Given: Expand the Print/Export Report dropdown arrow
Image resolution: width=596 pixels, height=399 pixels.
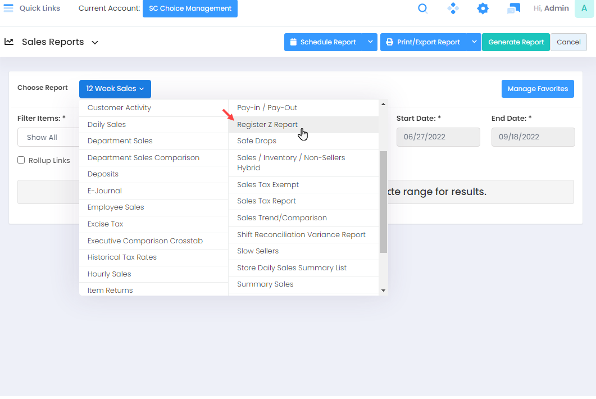Looking at the screenshot, I should click(x=474, y=42).
